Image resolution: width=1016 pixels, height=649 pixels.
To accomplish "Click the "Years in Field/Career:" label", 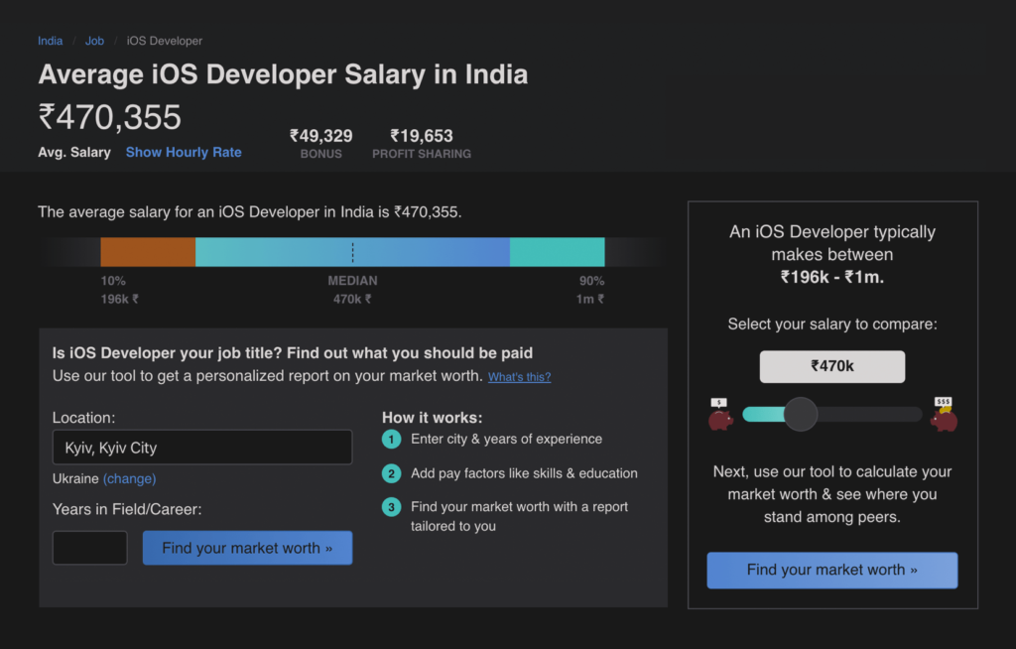I will (127, 510).
